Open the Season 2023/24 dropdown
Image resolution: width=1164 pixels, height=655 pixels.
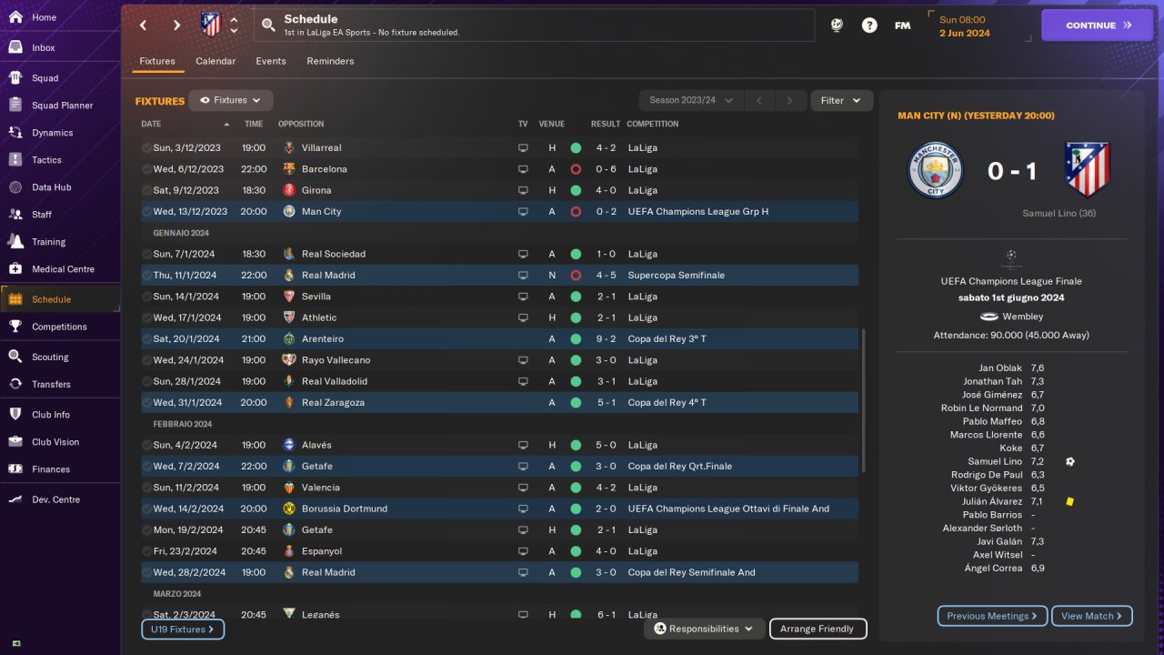pos(691,100)
